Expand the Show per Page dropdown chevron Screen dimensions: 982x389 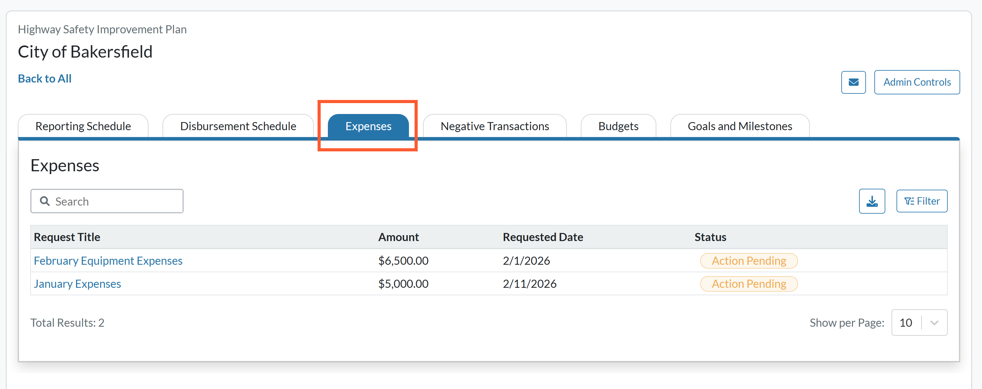click(934, 323)
